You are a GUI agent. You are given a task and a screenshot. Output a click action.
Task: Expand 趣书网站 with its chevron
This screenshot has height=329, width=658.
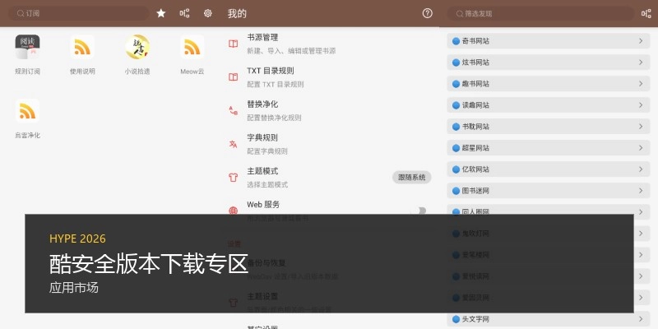click(x=641, y=84)
